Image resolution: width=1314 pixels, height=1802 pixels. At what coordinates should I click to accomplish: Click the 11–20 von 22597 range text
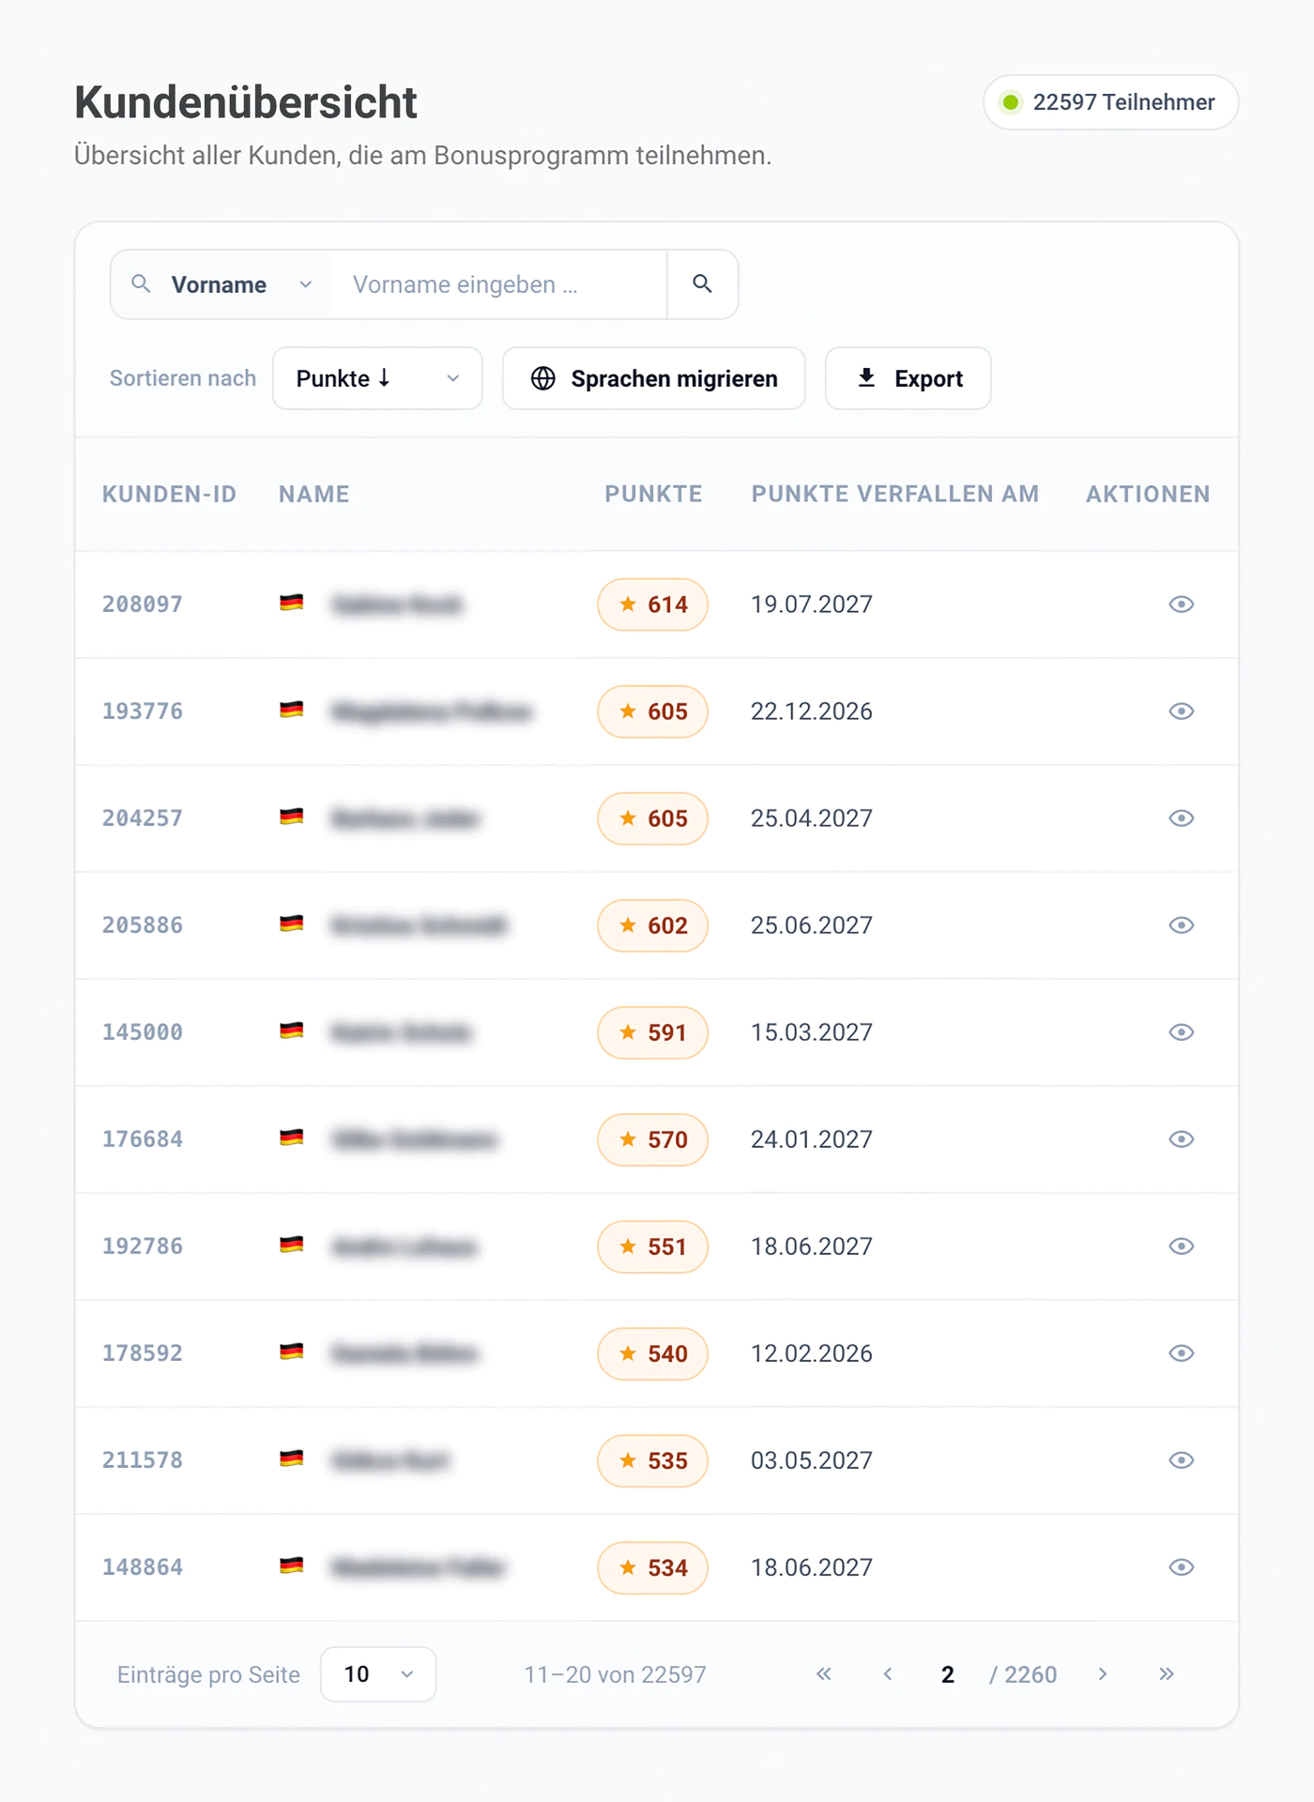coord(615,1674)
